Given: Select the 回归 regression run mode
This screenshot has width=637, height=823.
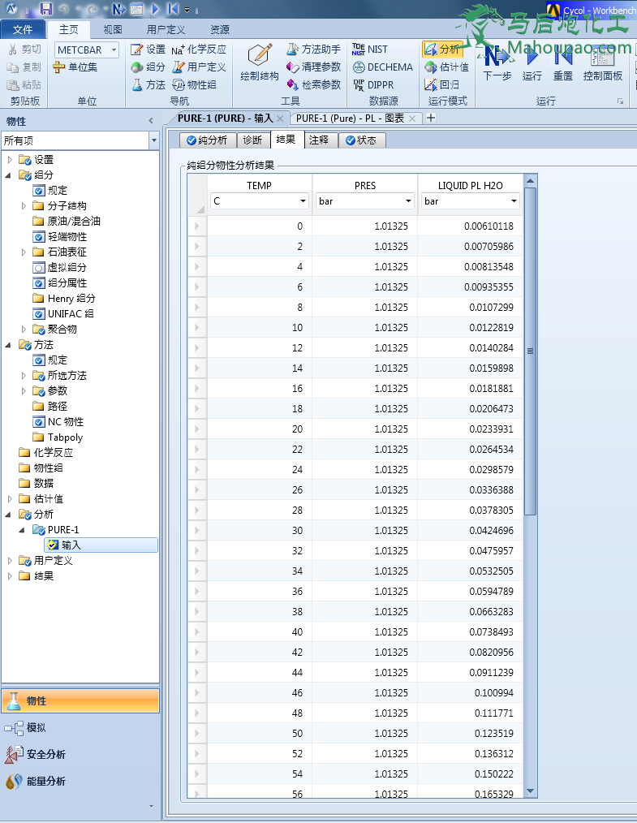Looking at the screenshot, I should 441,85.
